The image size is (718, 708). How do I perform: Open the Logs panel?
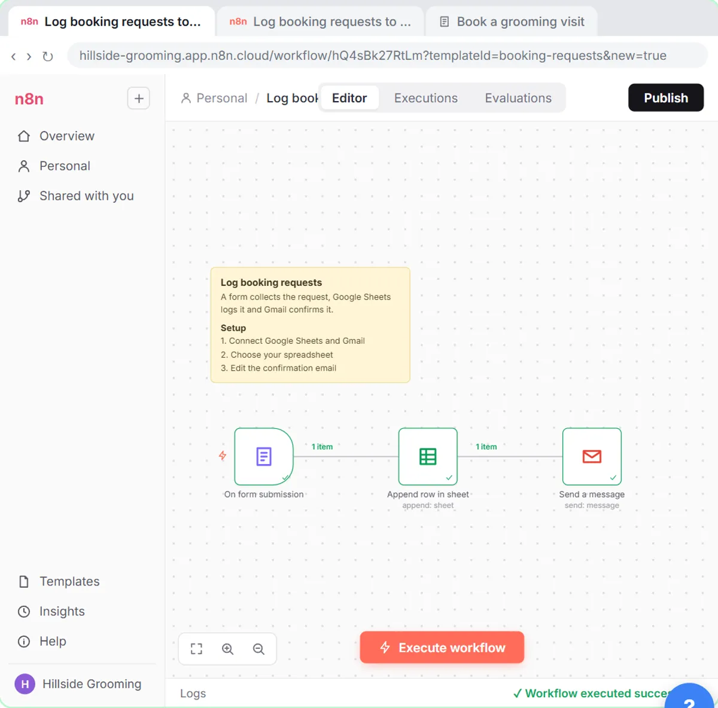(x=193, y=693)
